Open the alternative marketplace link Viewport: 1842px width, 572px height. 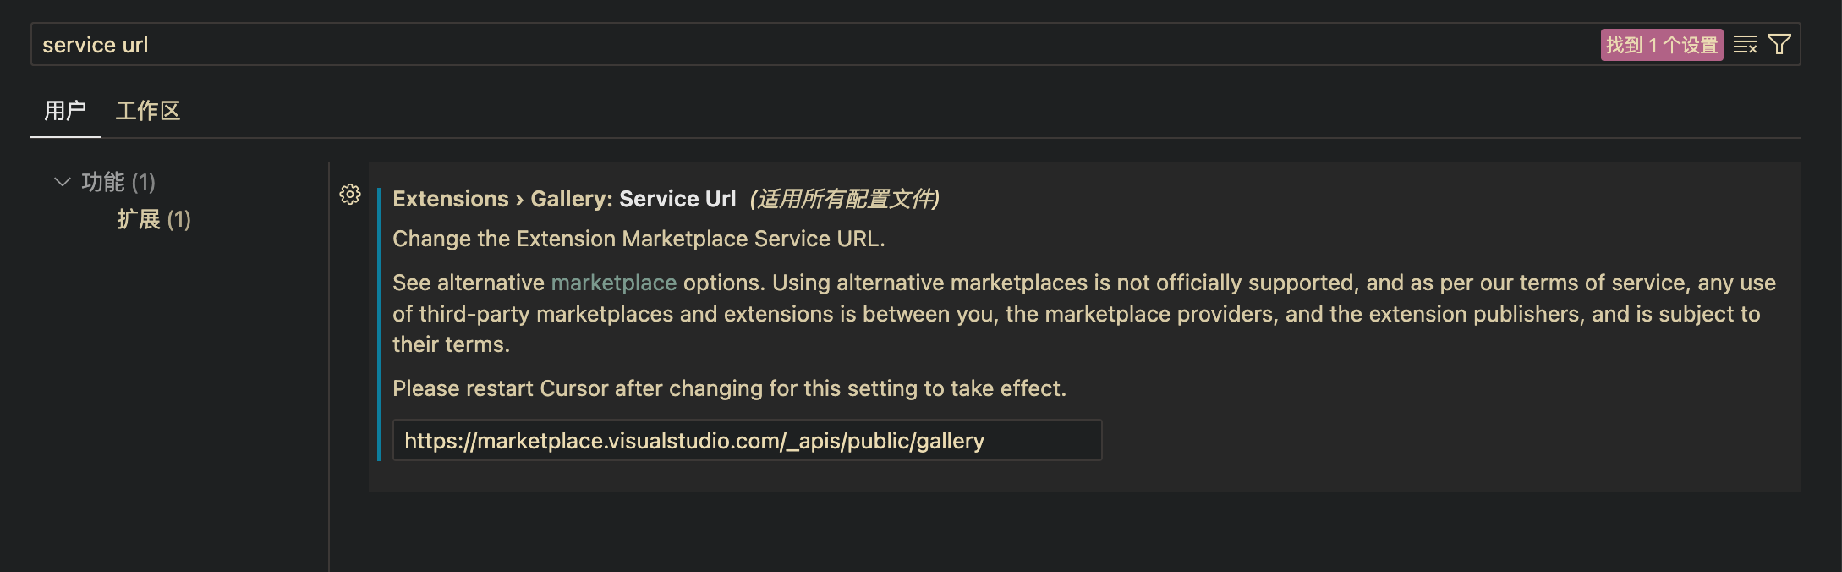pyautogui.click(x=613, y=283)
